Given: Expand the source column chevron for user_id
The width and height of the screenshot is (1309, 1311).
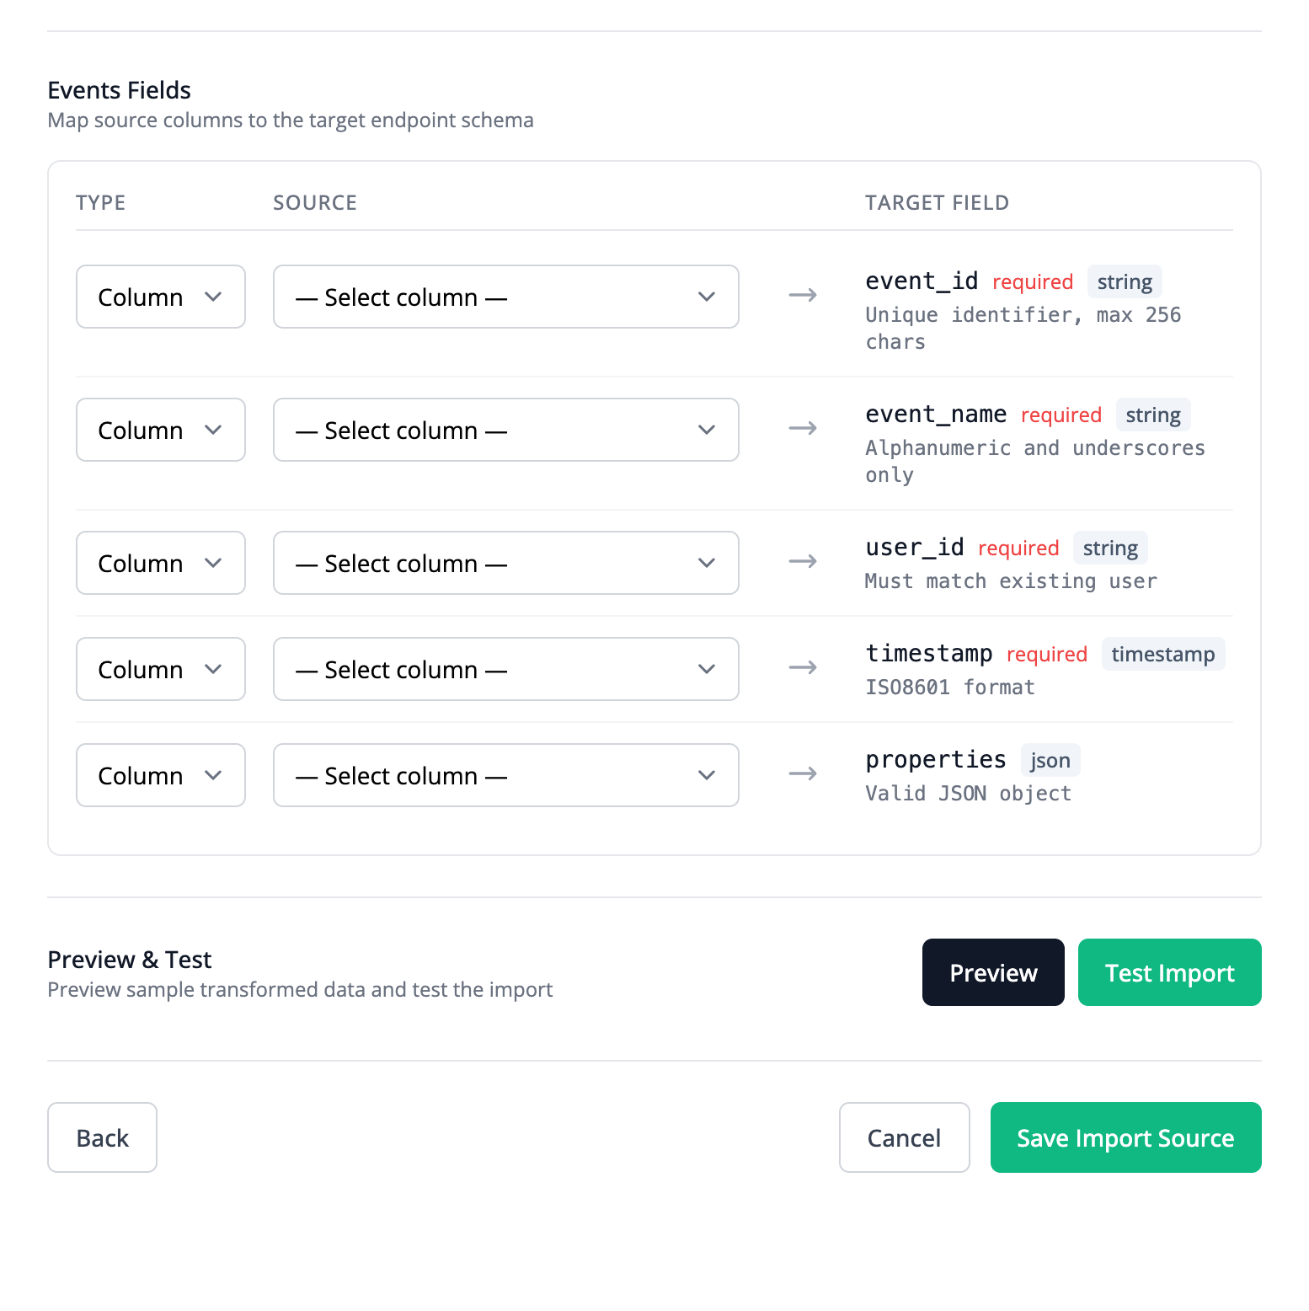Looking at the screenshot, I should pyautogui.click(x=707, y=563).
